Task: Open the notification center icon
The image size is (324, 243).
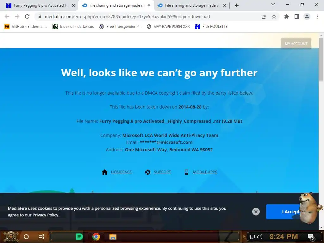Action: click(x=311, y=237)
